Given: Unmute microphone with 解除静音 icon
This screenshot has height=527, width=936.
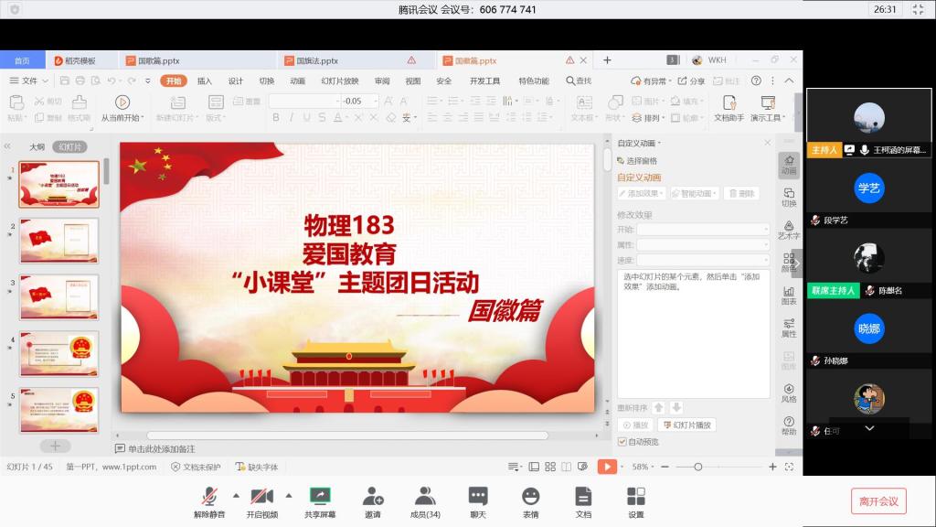Looking at the screenshot, I should [x=208, y=497].
